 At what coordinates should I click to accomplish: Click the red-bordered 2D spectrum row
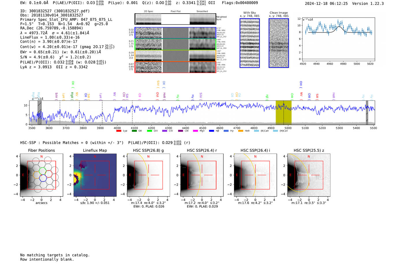click(175, 67)
